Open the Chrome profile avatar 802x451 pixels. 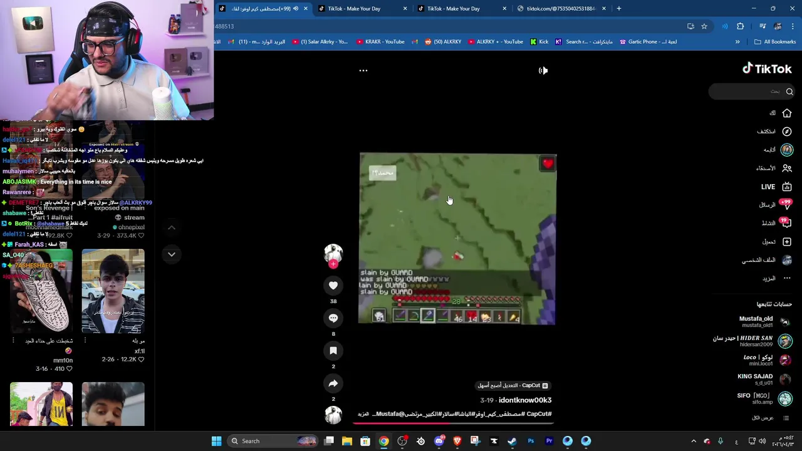coord(778,26)
